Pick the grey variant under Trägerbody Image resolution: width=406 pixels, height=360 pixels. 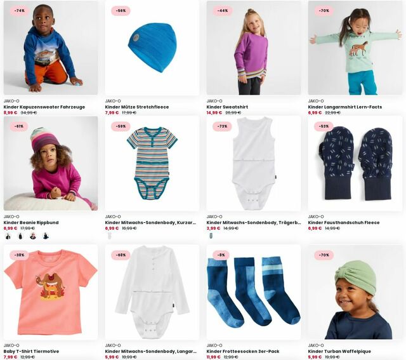[211, 236]
